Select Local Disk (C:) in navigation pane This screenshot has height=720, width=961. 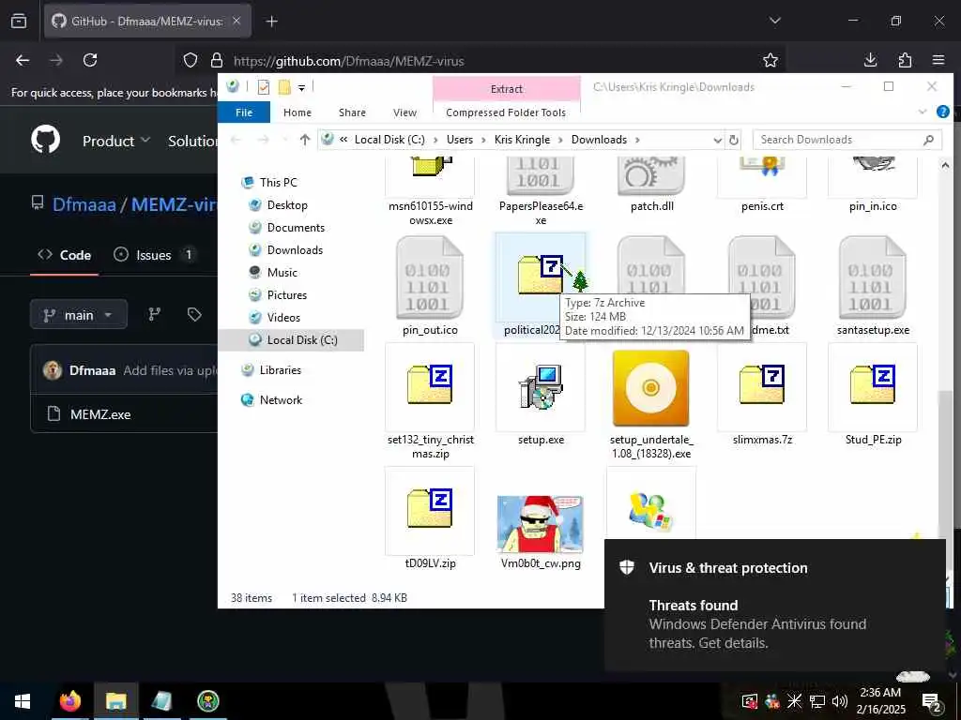pyautogui.click(x=292, y=339)
